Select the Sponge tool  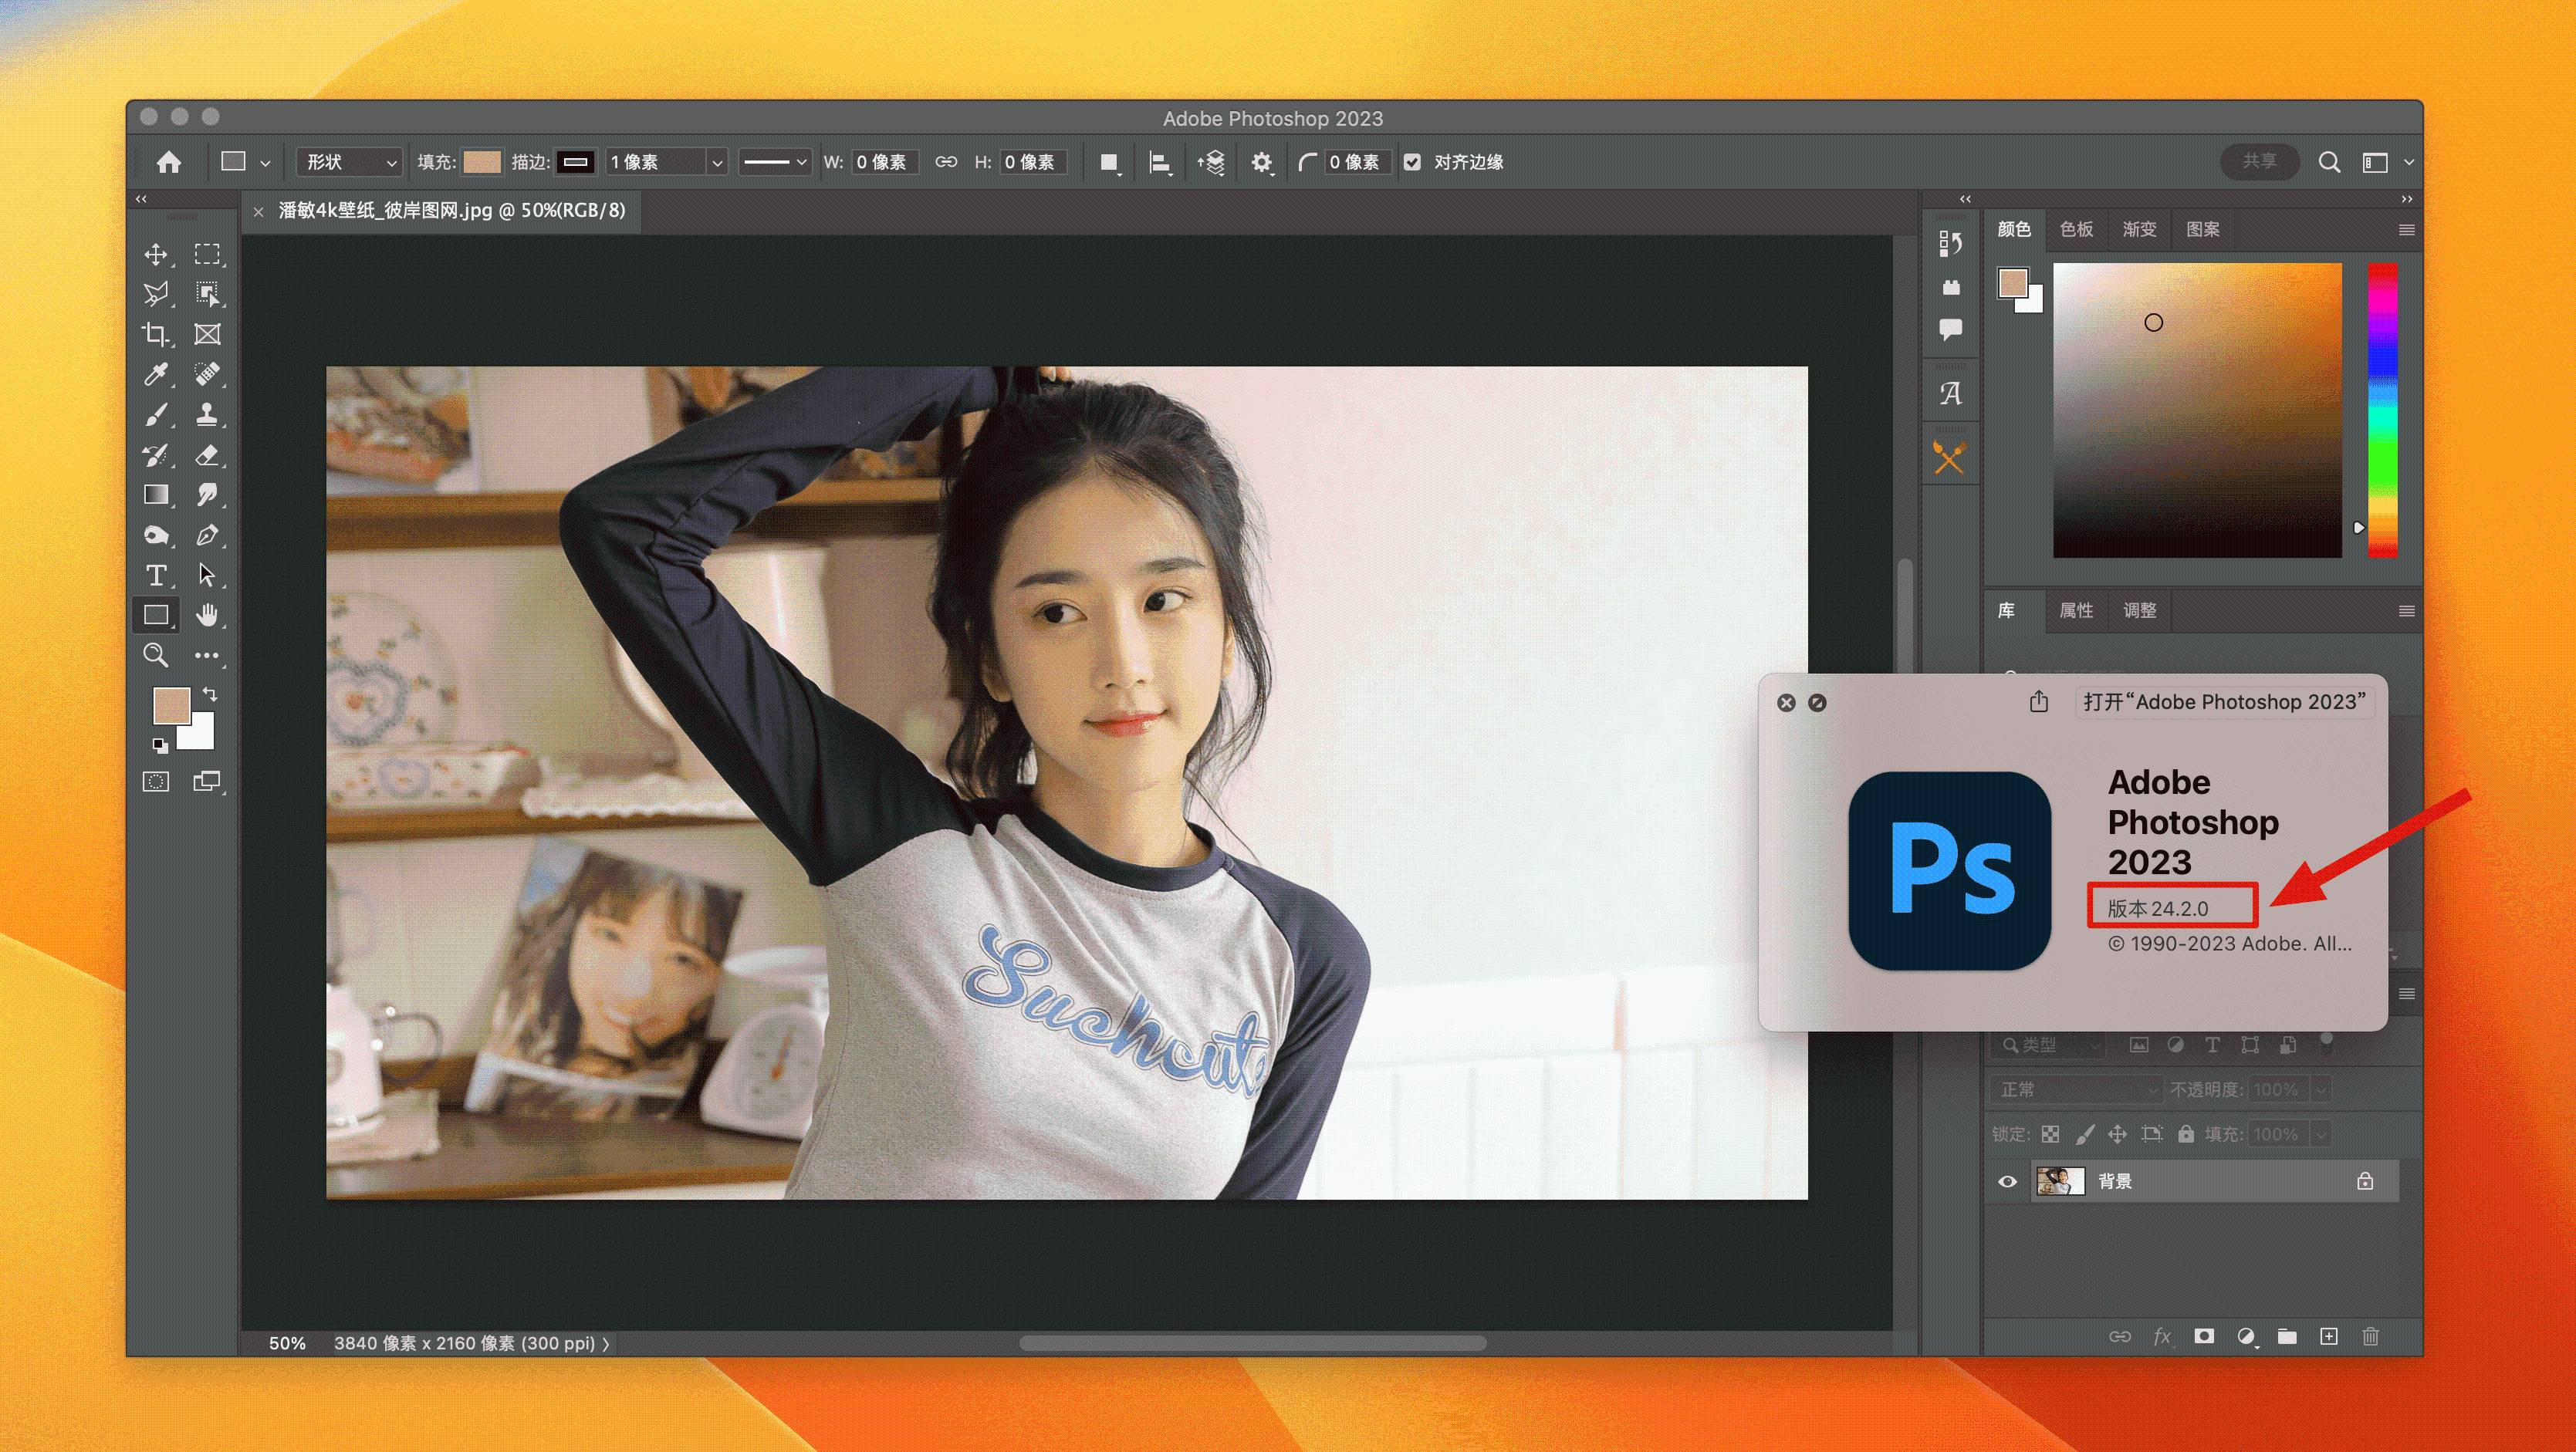click(x=156, y=535)
